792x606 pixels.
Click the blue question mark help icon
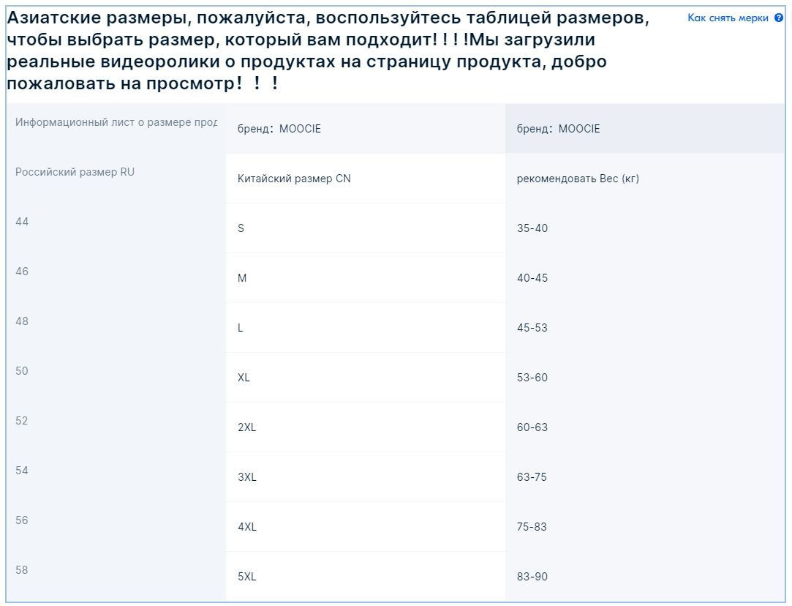(778, 18)
